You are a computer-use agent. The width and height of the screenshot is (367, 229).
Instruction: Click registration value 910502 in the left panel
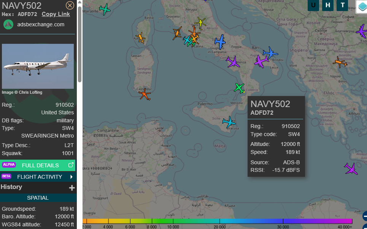65,105
